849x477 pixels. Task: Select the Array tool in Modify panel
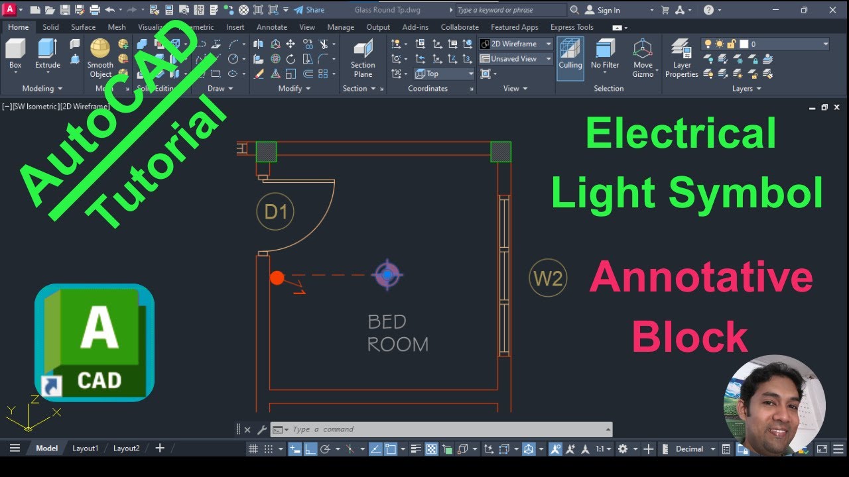coord(324,74)
